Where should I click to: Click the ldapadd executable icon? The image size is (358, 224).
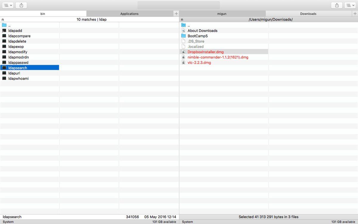(x=4, y=31)
